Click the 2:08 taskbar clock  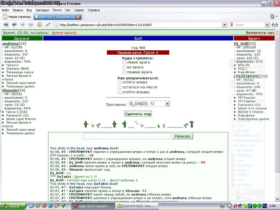[x=272, y=206]
